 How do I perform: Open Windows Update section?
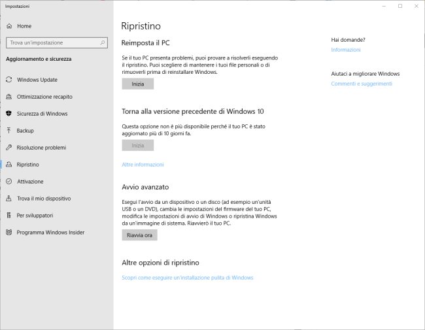[x=56, y=80]
